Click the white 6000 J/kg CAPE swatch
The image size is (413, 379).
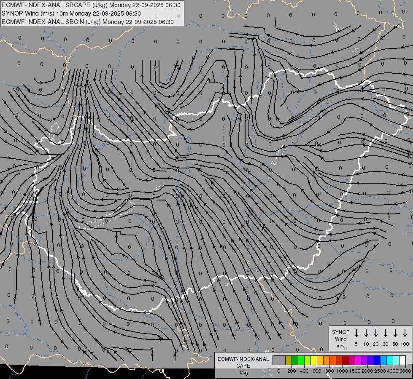(x=402, y=360)
